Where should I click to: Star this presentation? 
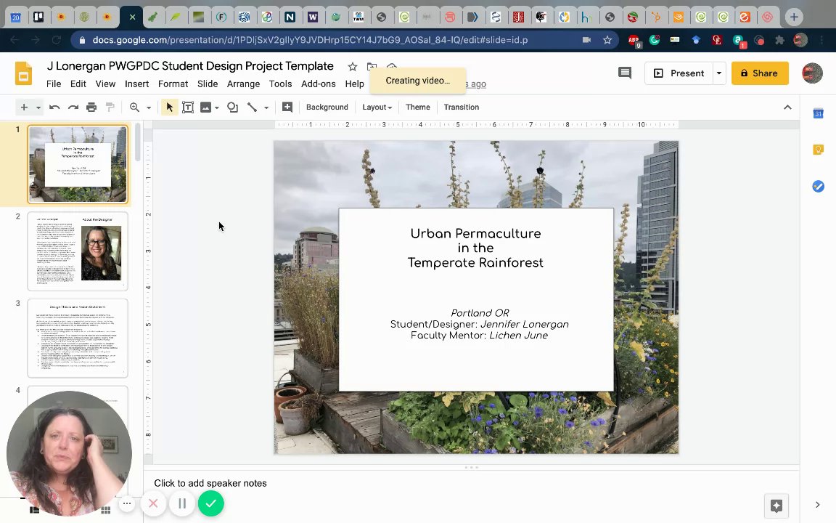coord(353,67)
